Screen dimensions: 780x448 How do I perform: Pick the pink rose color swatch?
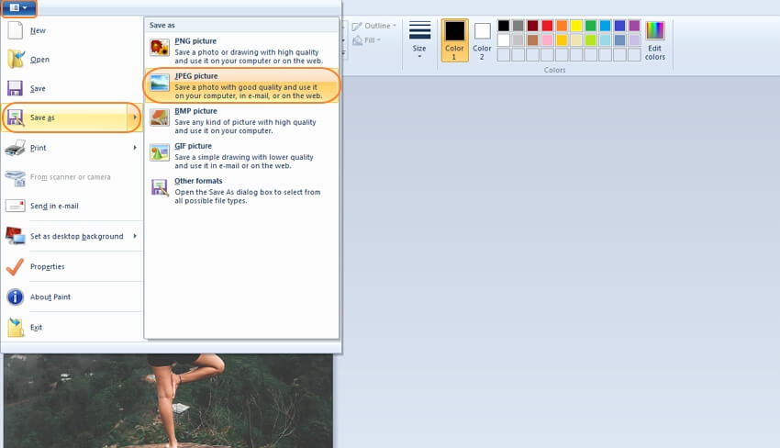[x=547, y=39]
